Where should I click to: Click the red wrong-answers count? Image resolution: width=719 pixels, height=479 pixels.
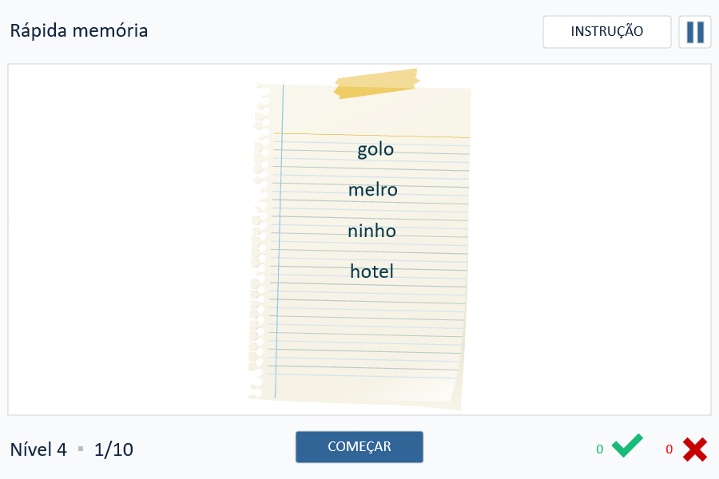(669, 449)
